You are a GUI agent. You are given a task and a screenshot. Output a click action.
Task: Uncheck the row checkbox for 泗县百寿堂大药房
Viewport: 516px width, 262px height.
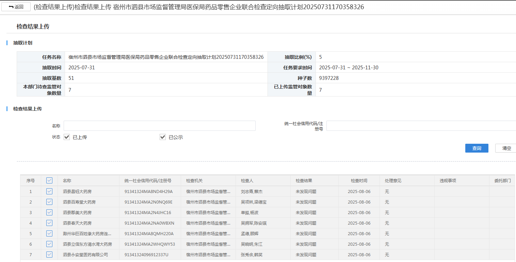[49, 202]
